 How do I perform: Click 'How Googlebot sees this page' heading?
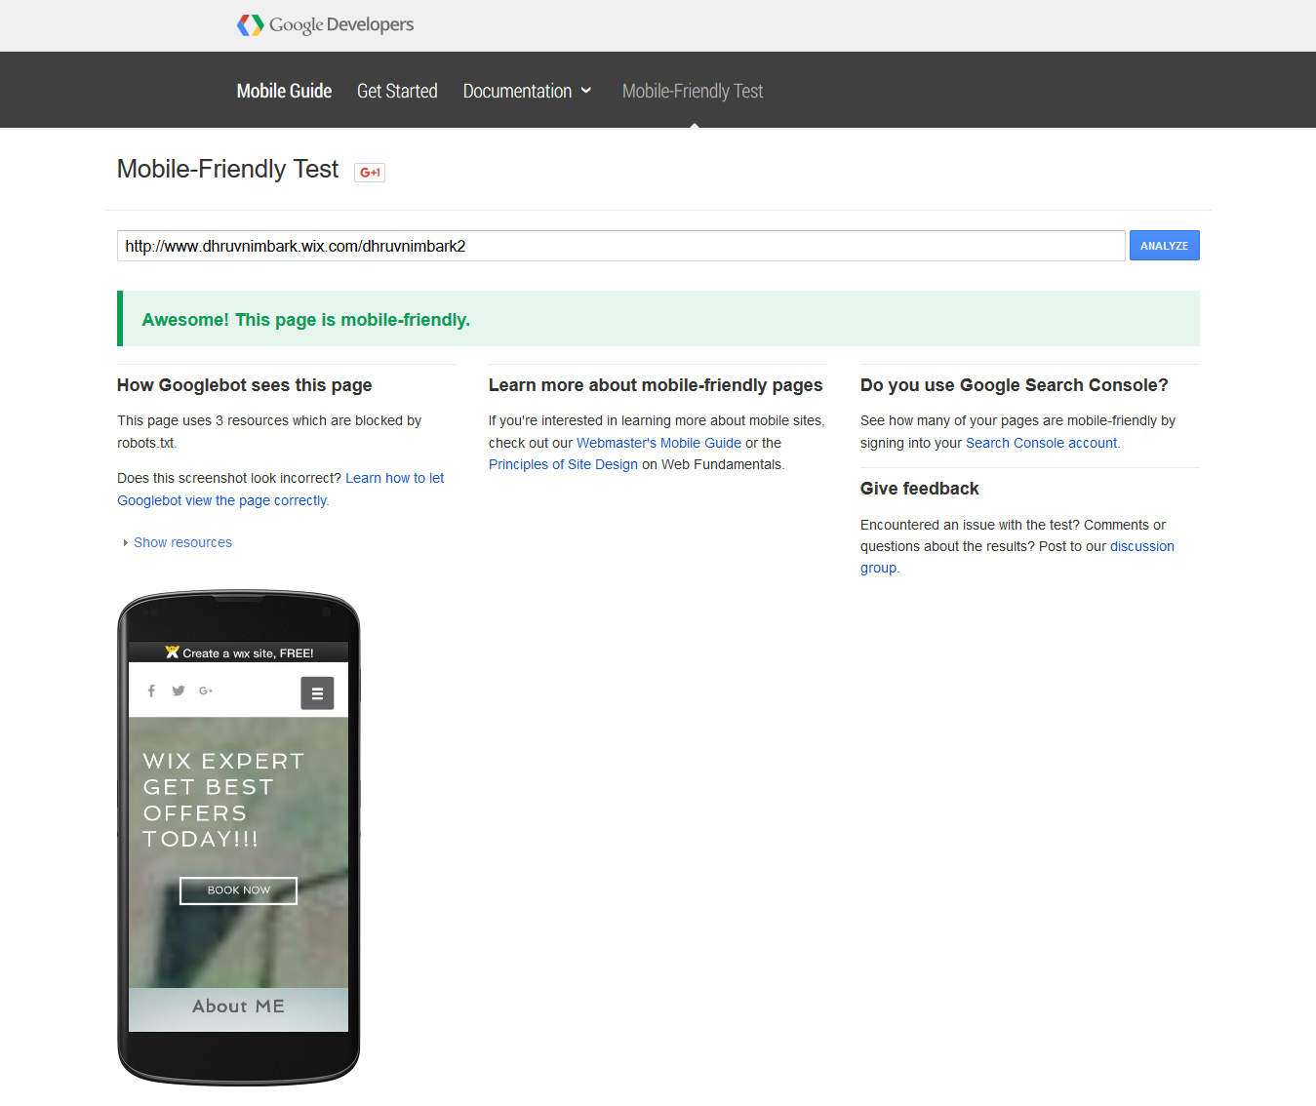click(245, 385)
